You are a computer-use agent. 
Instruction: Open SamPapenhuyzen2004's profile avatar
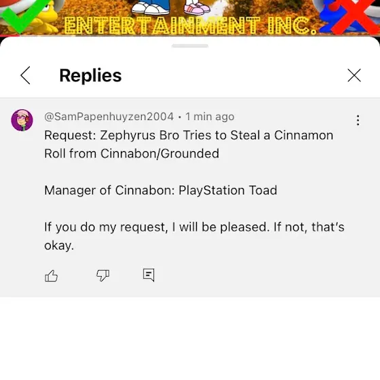[22, 120]
